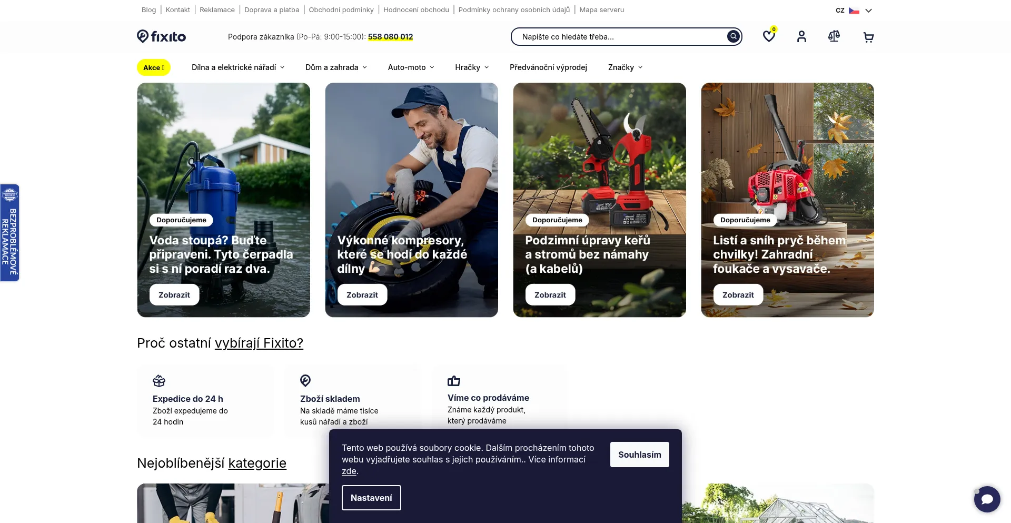Image resolution: width=1011 pixels, height=523 pixels.
Task: Open the Doprava a platba link
Action: tap(272, 9)
